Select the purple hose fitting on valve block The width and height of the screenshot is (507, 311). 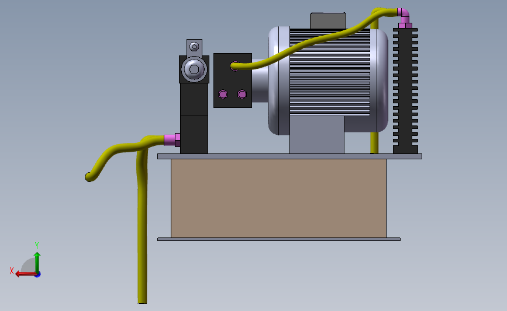click(172, 140)
